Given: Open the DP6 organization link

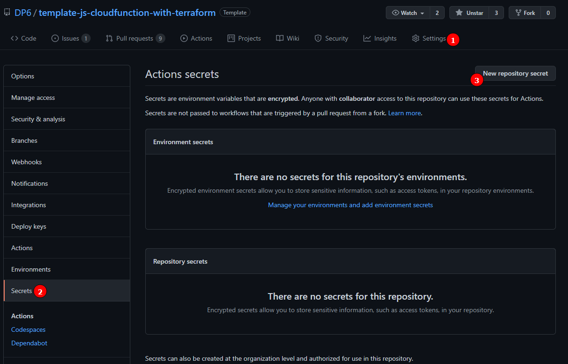Looking at the screenshot, I should pyautogui.click(x=22, y=13).
